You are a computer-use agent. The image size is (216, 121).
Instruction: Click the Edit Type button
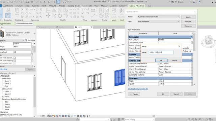click(x=30, y=40)
